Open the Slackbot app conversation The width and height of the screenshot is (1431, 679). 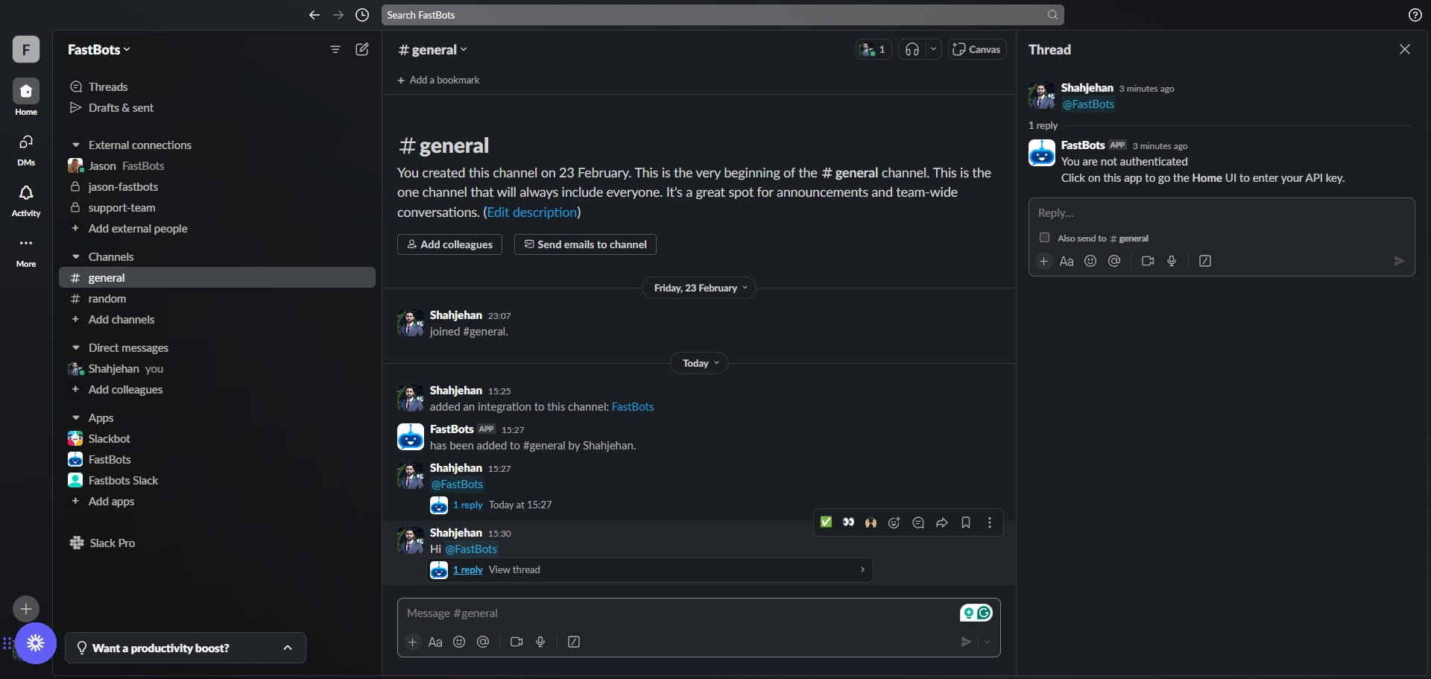[217, 438]
